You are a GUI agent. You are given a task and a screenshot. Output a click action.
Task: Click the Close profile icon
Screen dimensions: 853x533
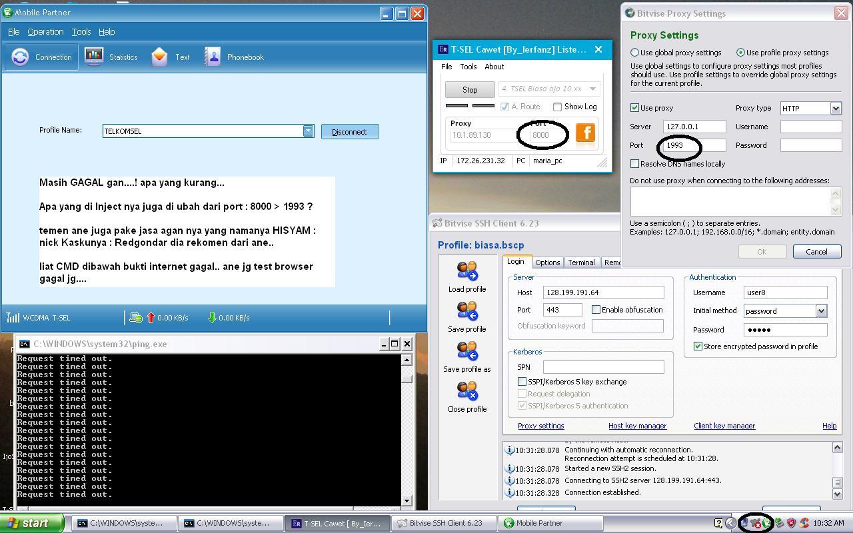click(466, 391)
